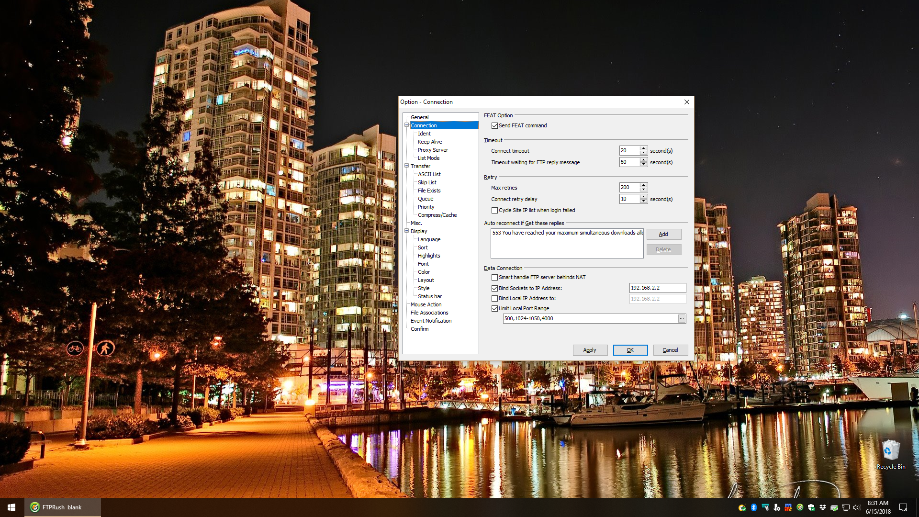Select ASCII List under Transfer
This screenshot has width=919, height=517.
[x=429, y=174]
